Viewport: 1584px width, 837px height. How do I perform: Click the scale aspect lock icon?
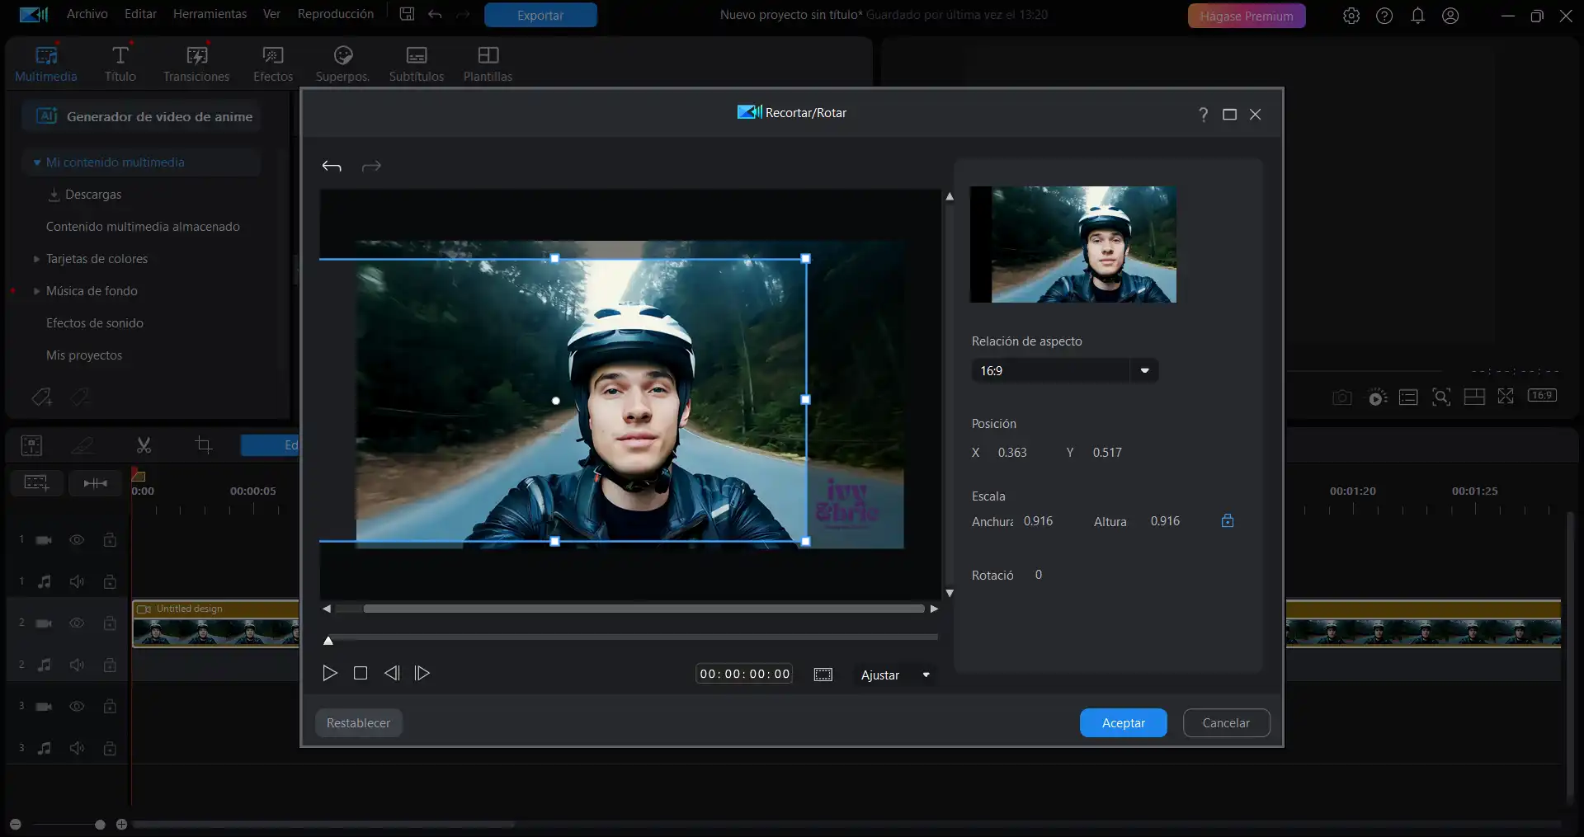1228,521
